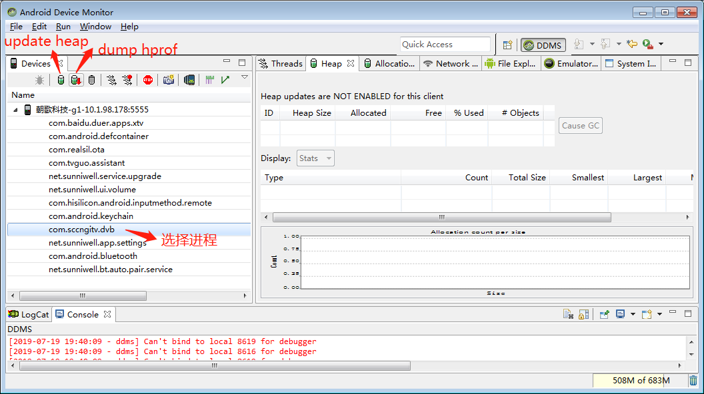704x394 pixels.
Task: Close the Console tab with its X
Action: click(107, 314)
